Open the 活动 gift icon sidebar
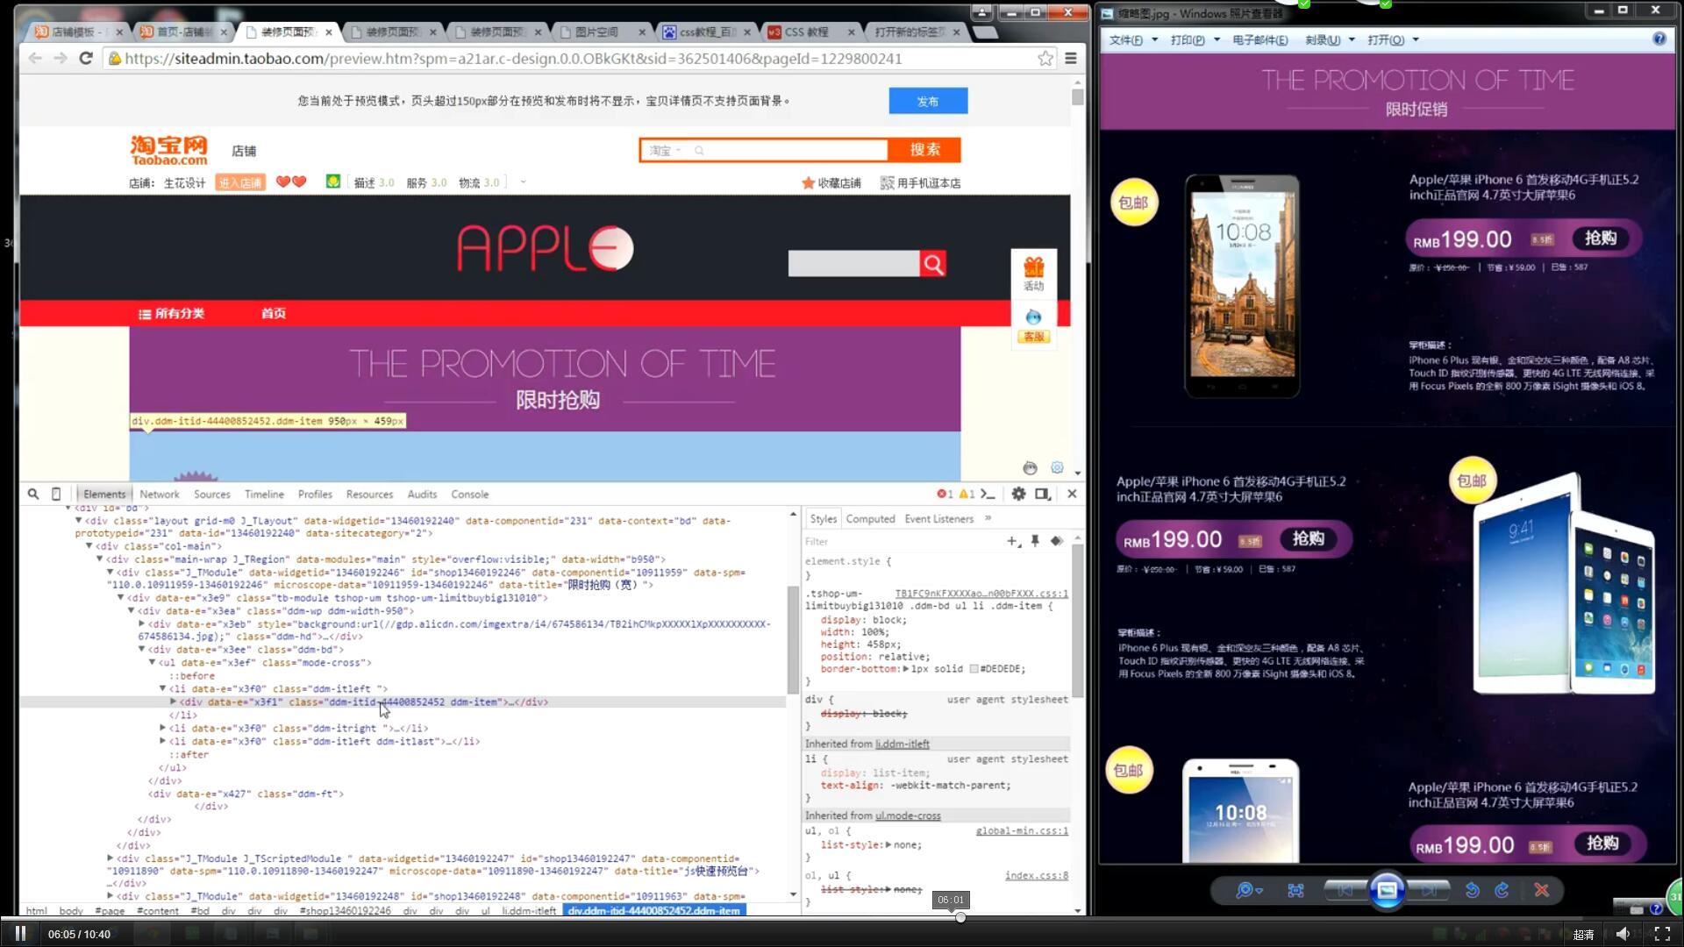Image resolution: width=1684 pixels, height=947 pixels. point(1034,274)
